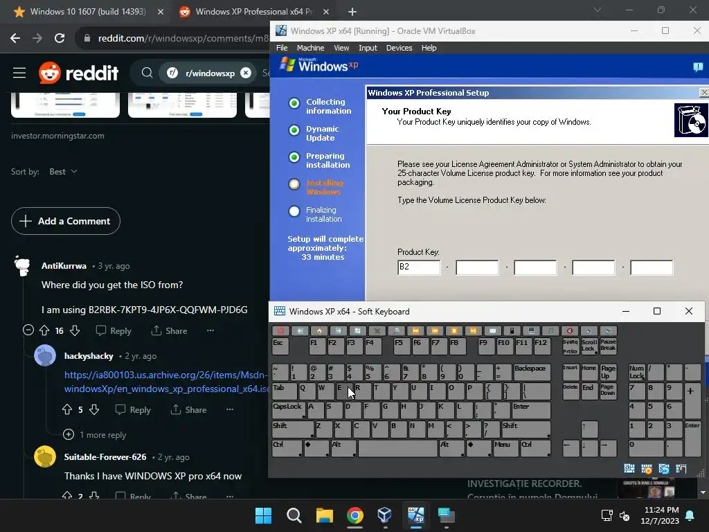Click the browser Forward multimedia key in Soft Keyboard toolbar
Image resolution: width=709 pixels, height=532 pixels.
click(338, 330)
